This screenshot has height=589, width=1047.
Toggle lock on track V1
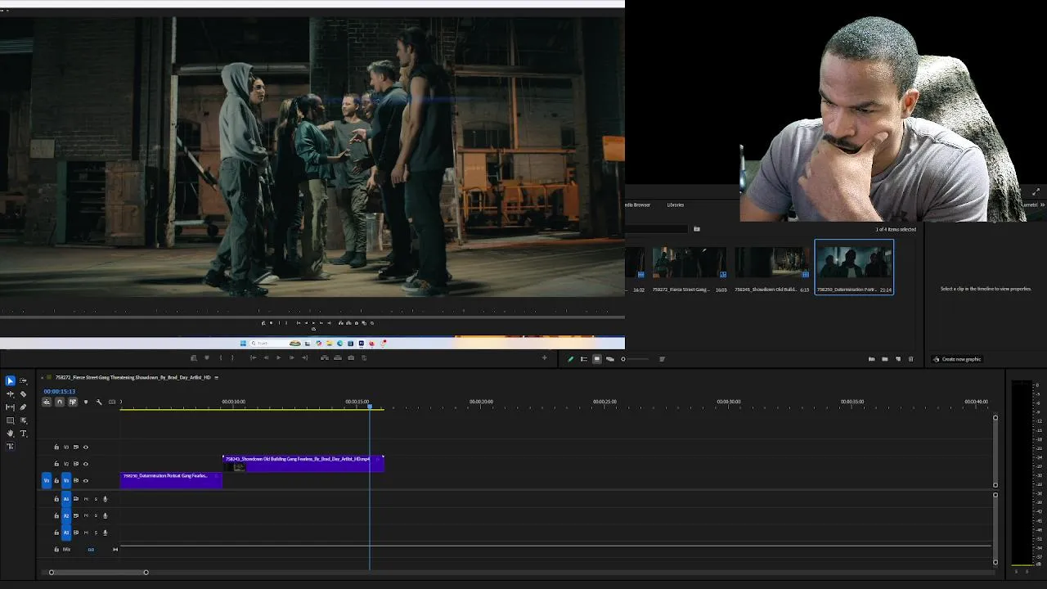[x=56, y=480]
